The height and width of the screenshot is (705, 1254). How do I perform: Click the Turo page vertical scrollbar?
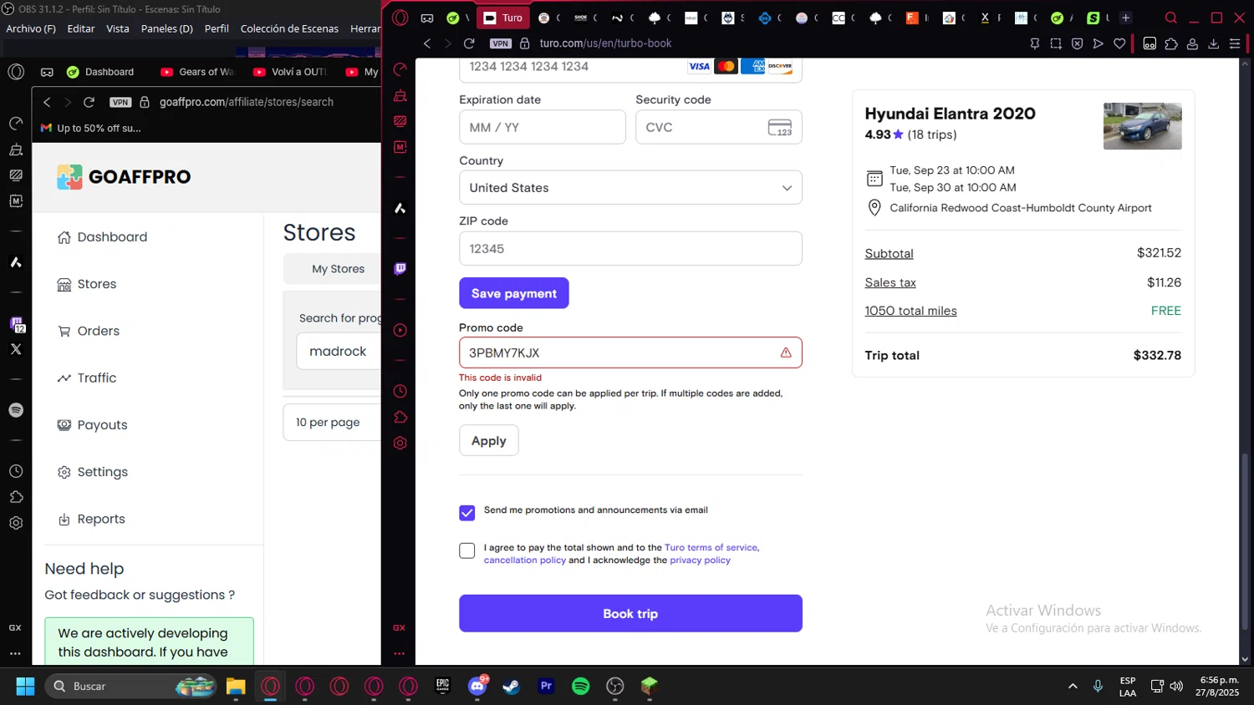click(1245, 540)
